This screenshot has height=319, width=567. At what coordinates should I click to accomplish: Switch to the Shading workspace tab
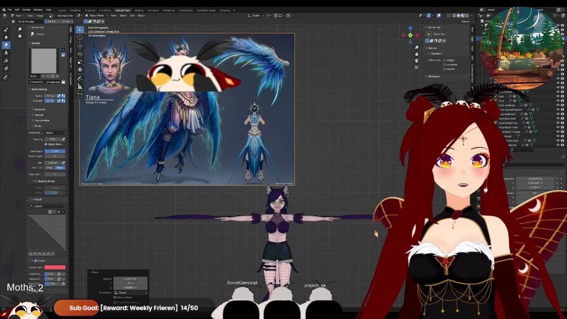coord(139,10)
